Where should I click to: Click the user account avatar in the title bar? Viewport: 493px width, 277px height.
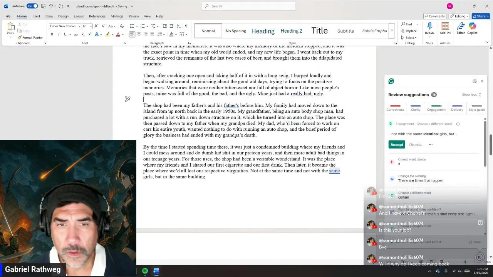(x=449, y=6)
